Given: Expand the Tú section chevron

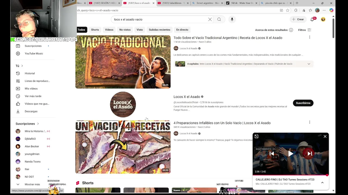Looking at the screenshot, I should 22,66.
